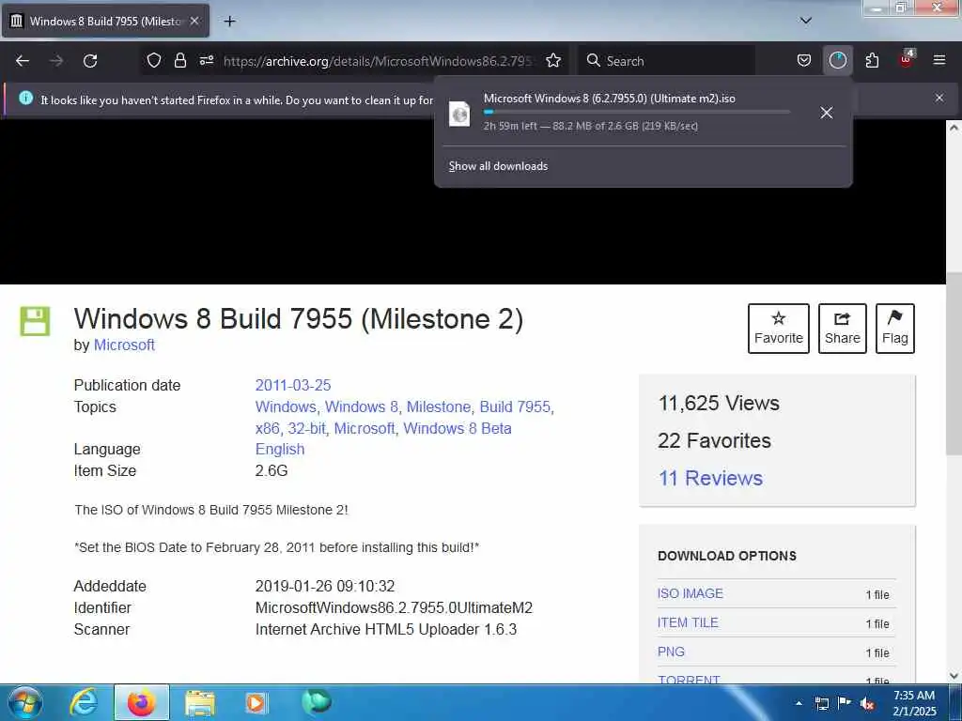Click the Action Center flag tray icon
962x721 pixels.
click(845, 703)
